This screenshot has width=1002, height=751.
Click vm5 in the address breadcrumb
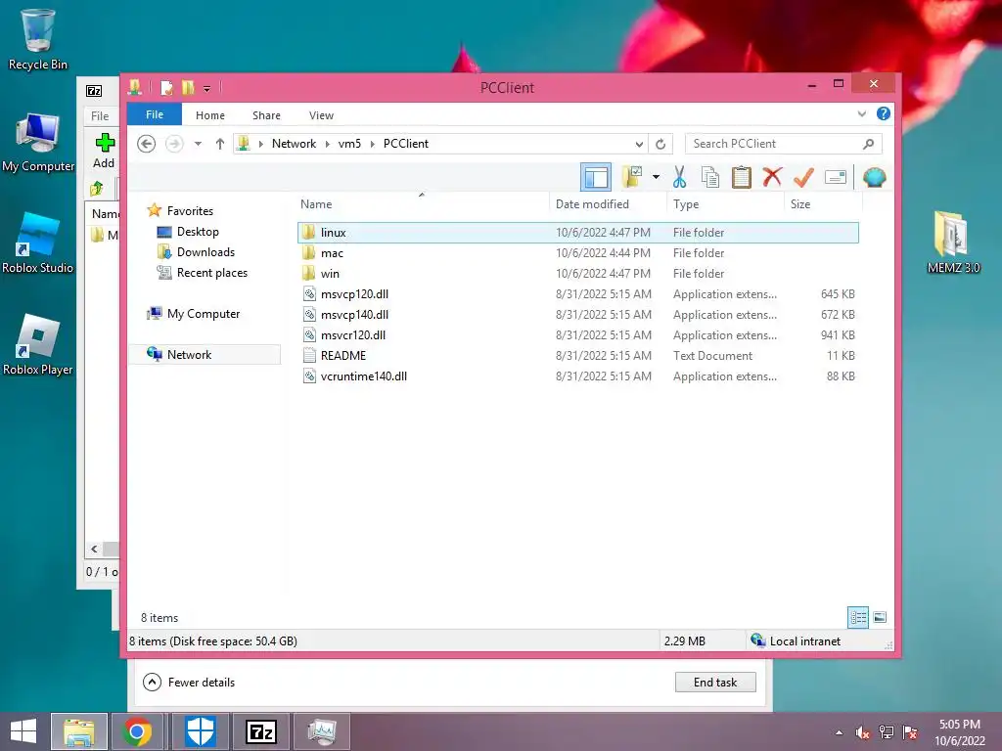[x=349, y=144]
